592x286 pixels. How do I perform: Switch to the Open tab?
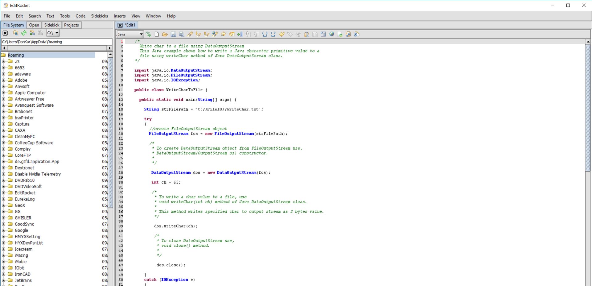coord(34,25)
